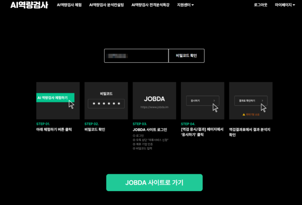Click the '비밀코드 입력' list line

(142, 148)
